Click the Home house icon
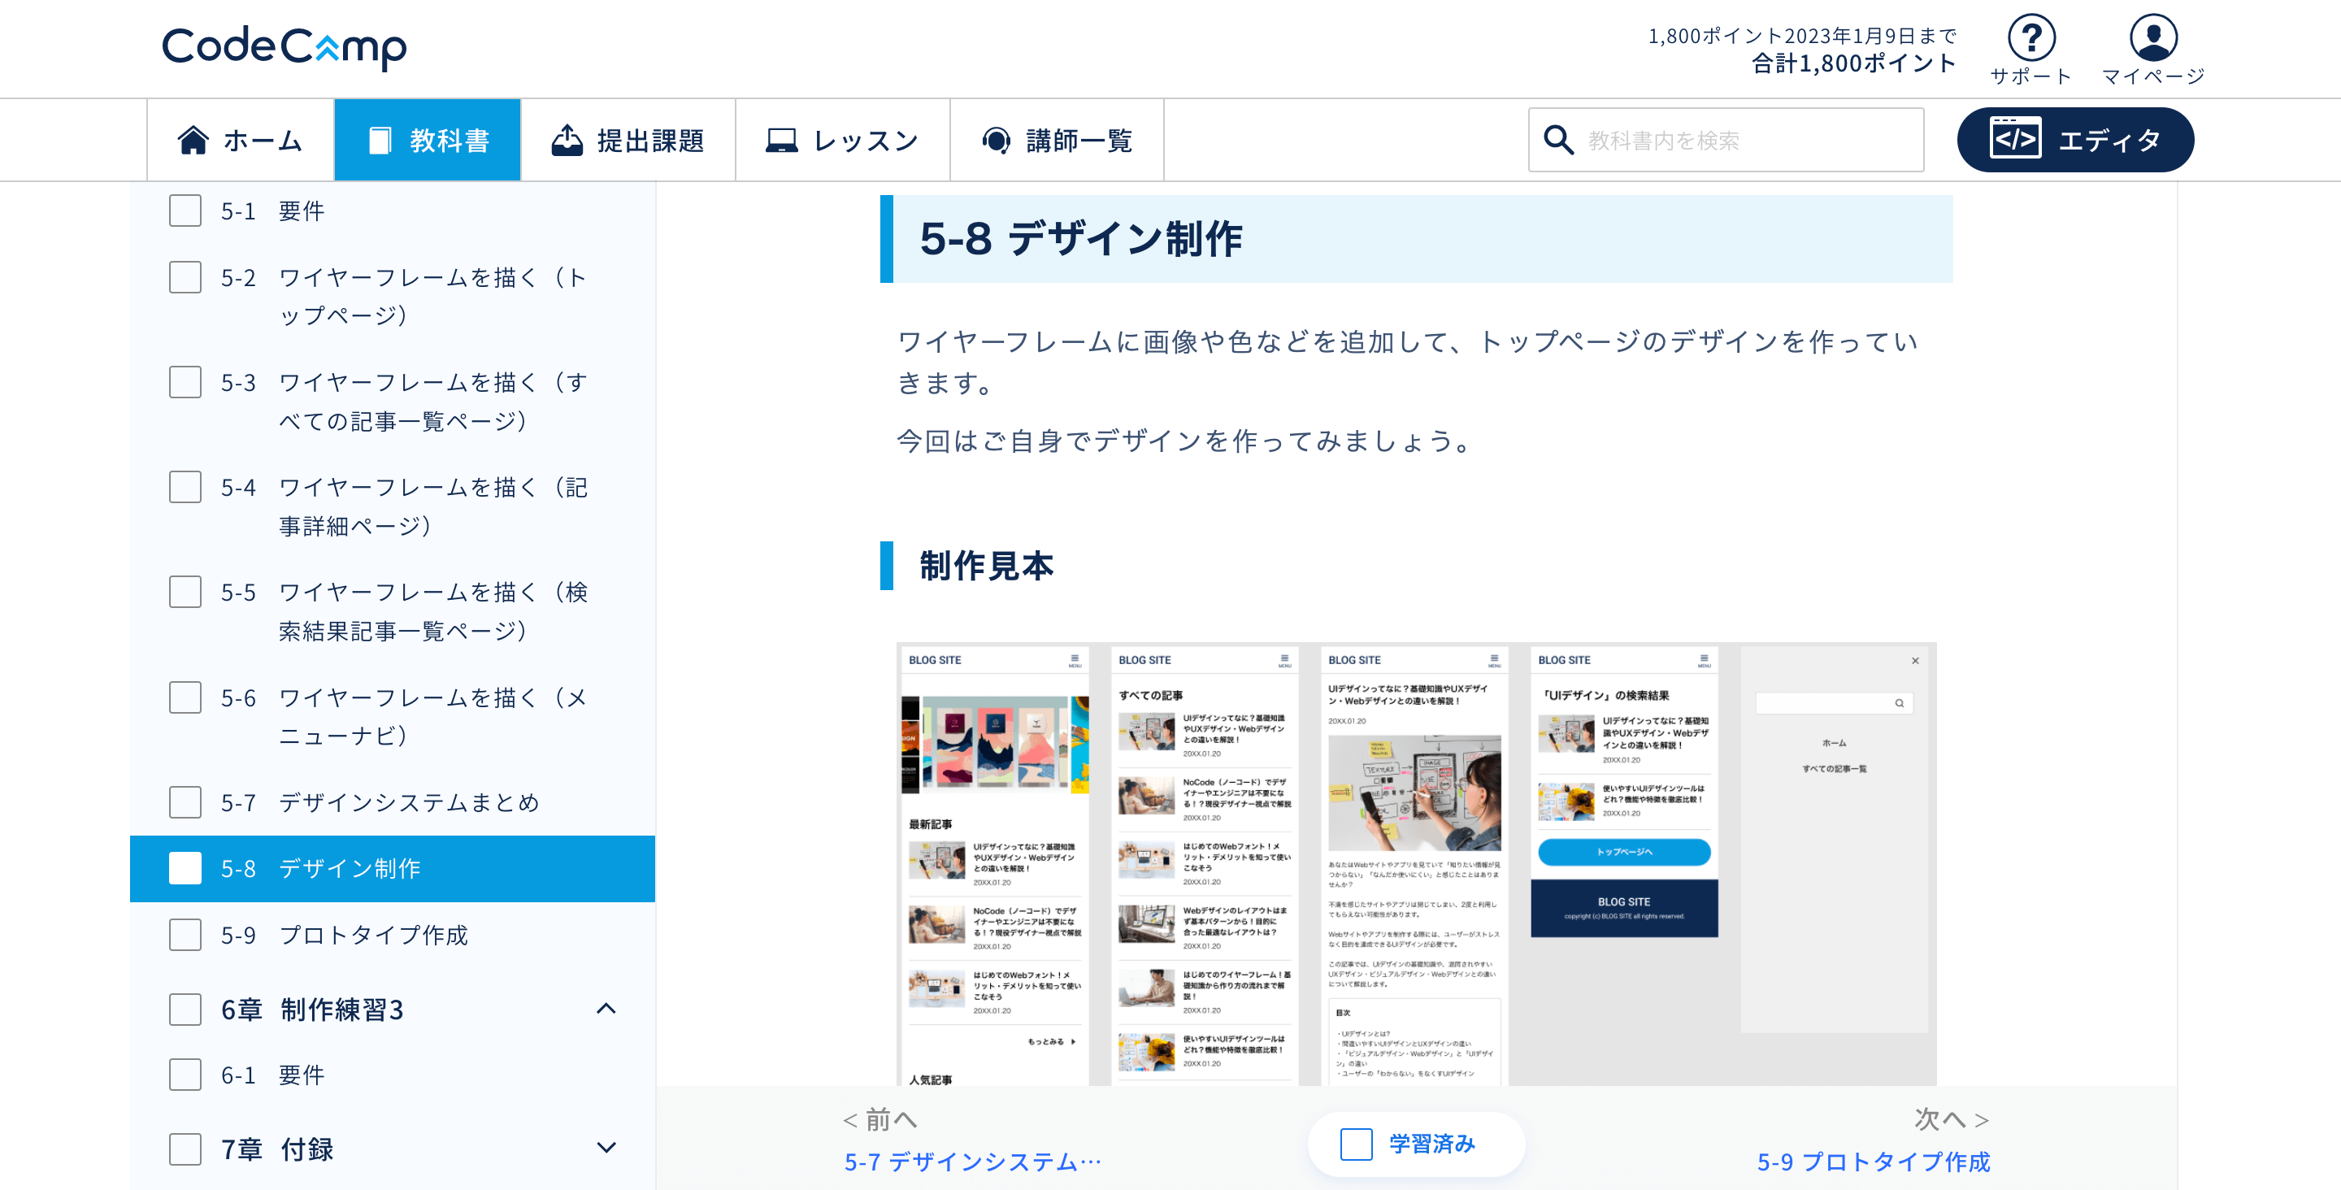 [193, 141]
